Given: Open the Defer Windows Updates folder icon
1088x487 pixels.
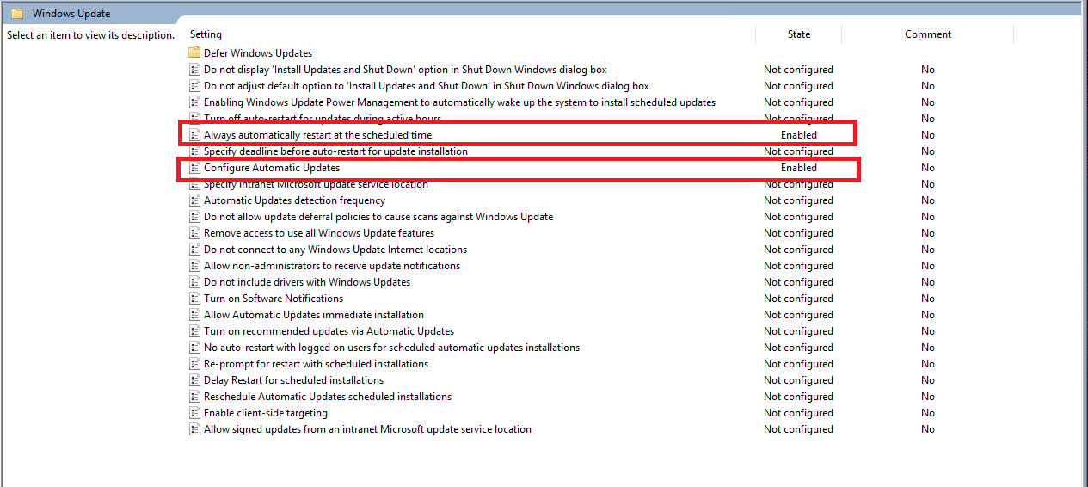Looking at the screenshot, I should coord(194,53).
